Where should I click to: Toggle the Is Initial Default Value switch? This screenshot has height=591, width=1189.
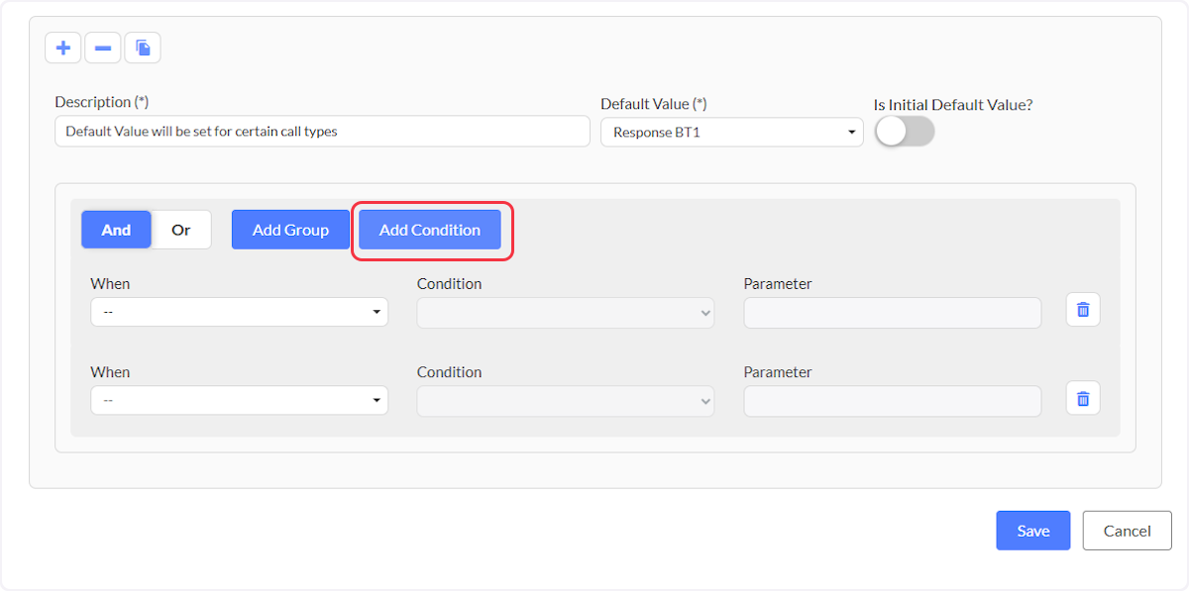[905, 132]
